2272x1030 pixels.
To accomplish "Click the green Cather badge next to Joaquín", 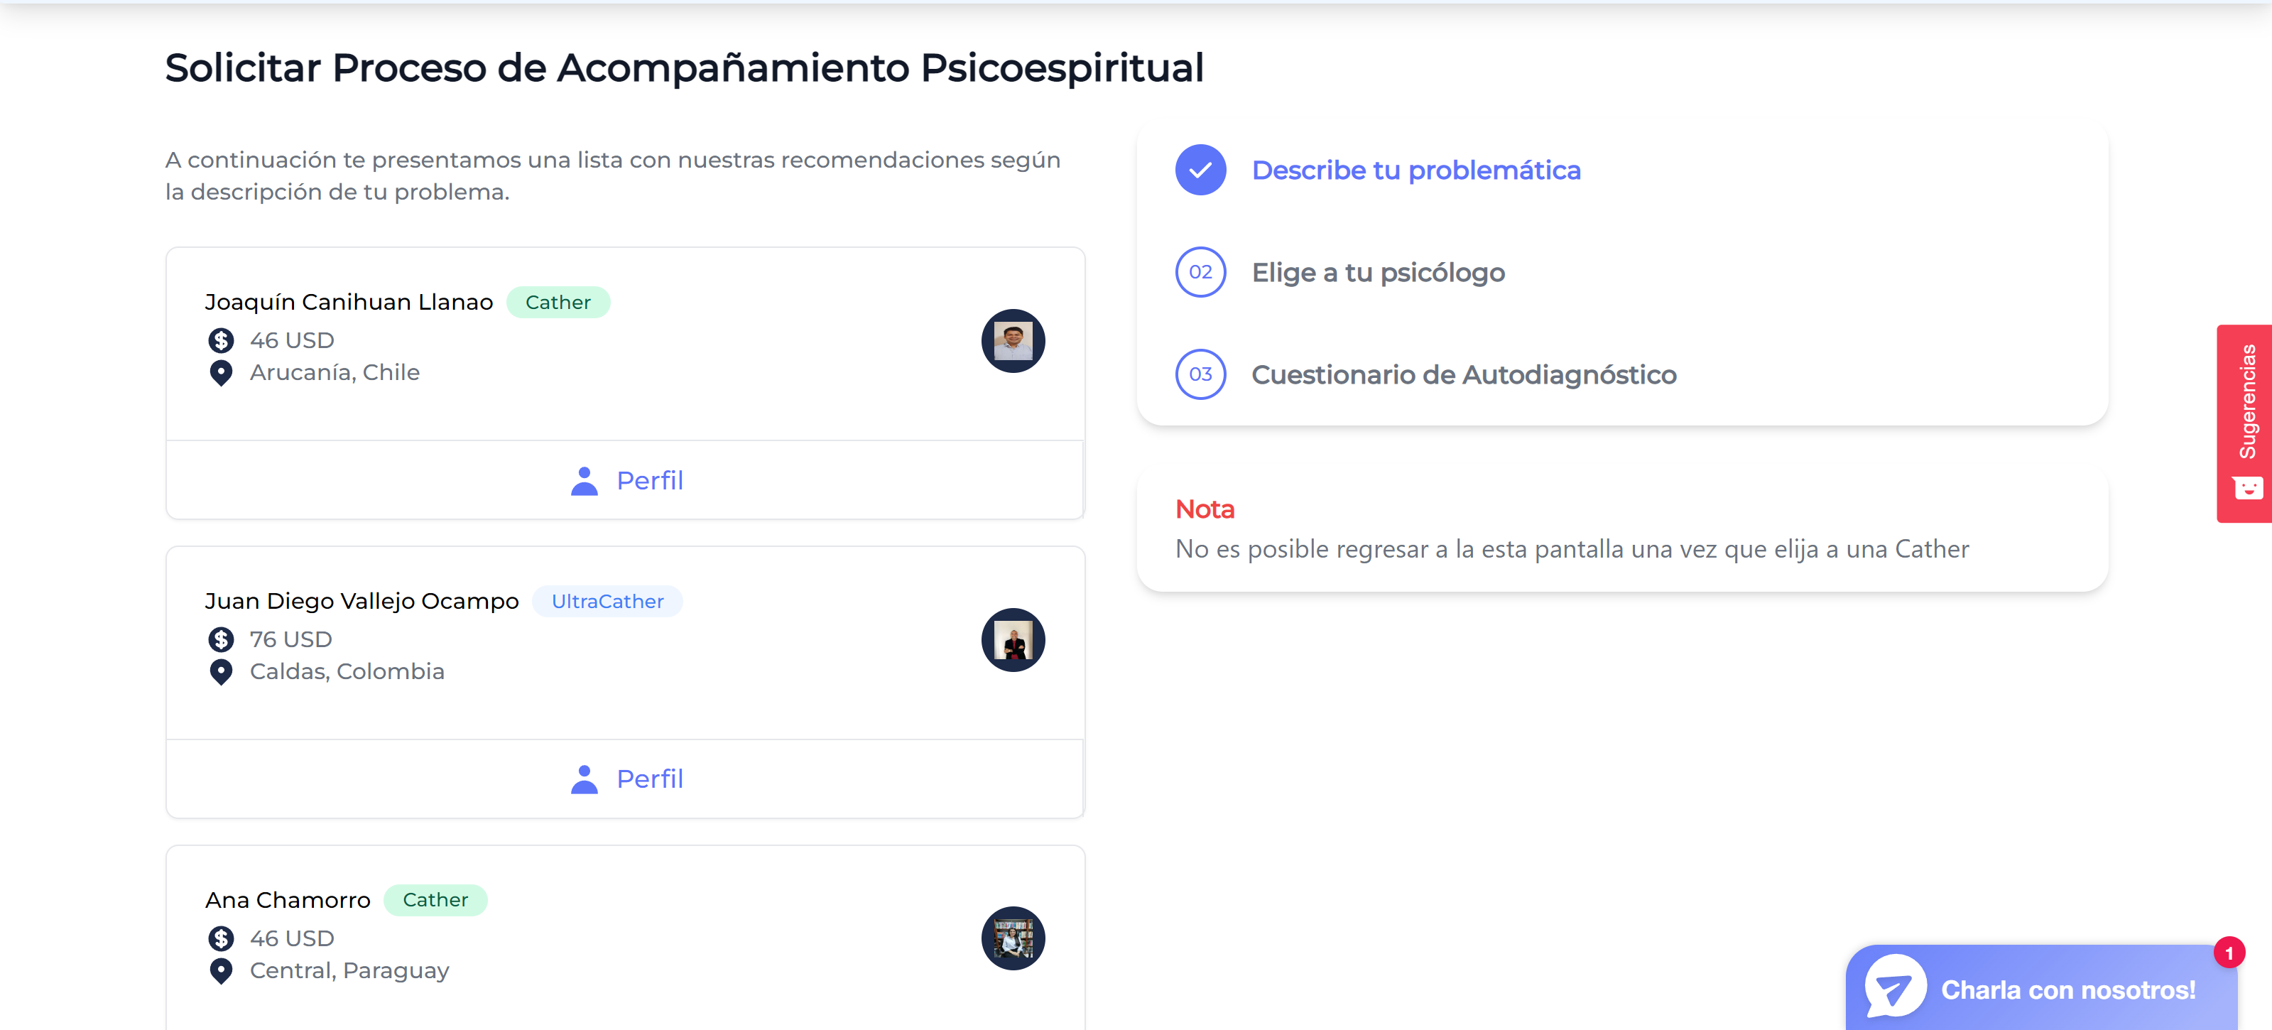I will click(558, 302).
